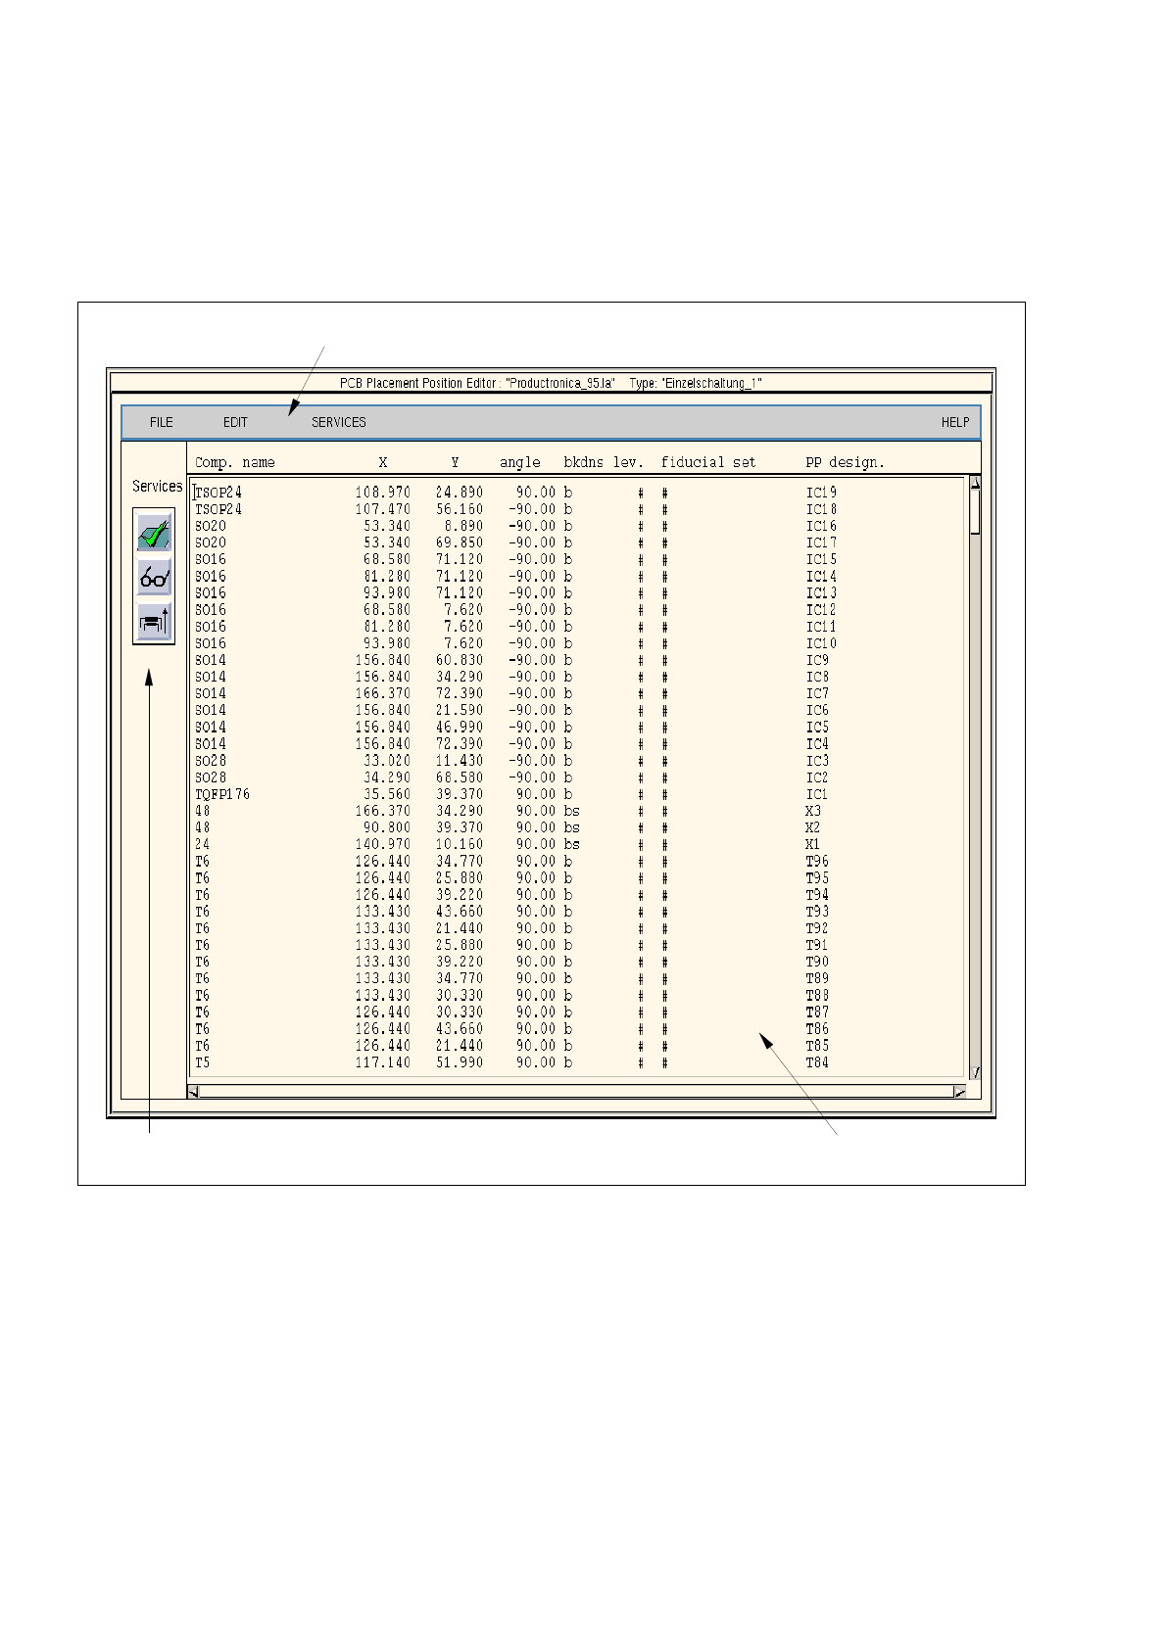Click the Y value 51.990
The image size is (1164, 1649).
(460, 1062)
